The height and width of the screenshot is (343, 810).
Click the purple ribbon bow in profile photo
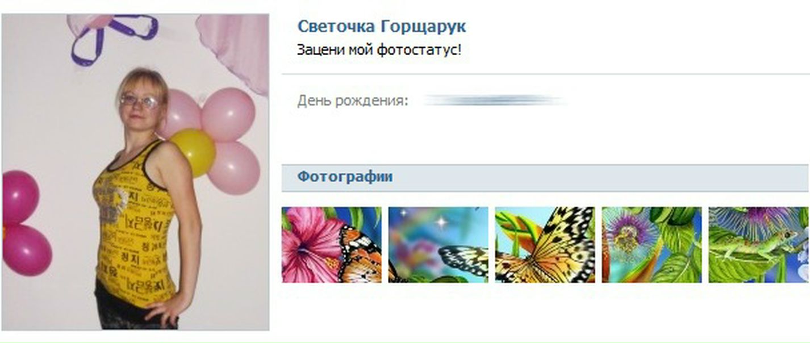coord(114,37)
